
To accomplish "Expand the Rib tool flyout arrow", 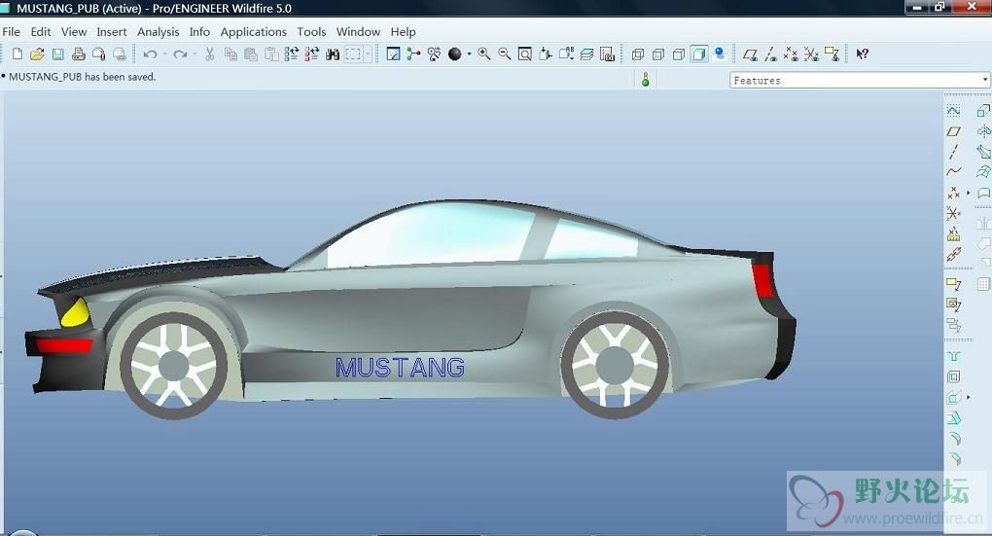I will [969, 398].
